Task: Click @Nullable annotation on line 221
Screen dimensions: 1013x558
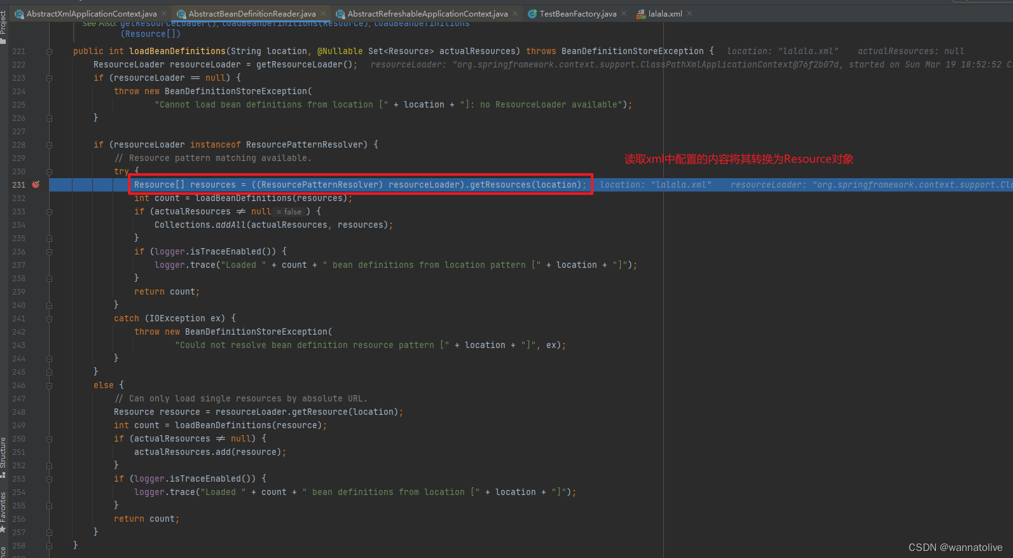Action: click(340, 51)
